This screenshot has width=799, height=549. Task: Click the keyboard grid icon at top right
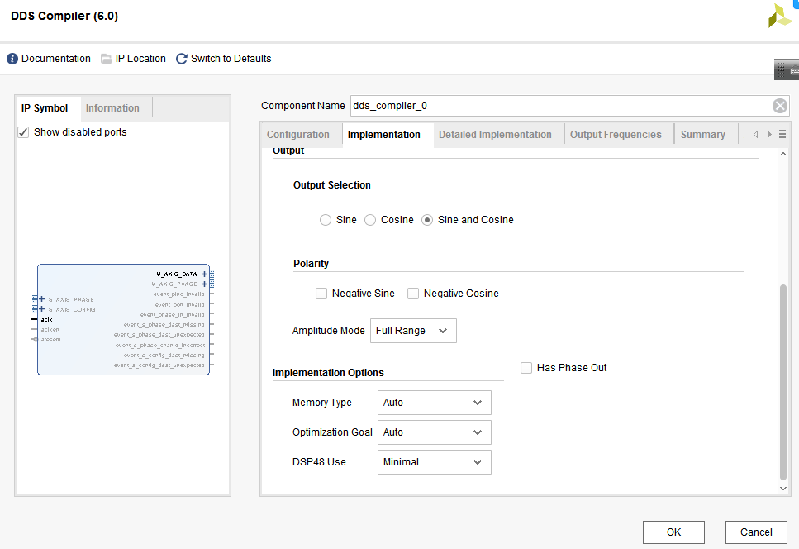(787, 70)
